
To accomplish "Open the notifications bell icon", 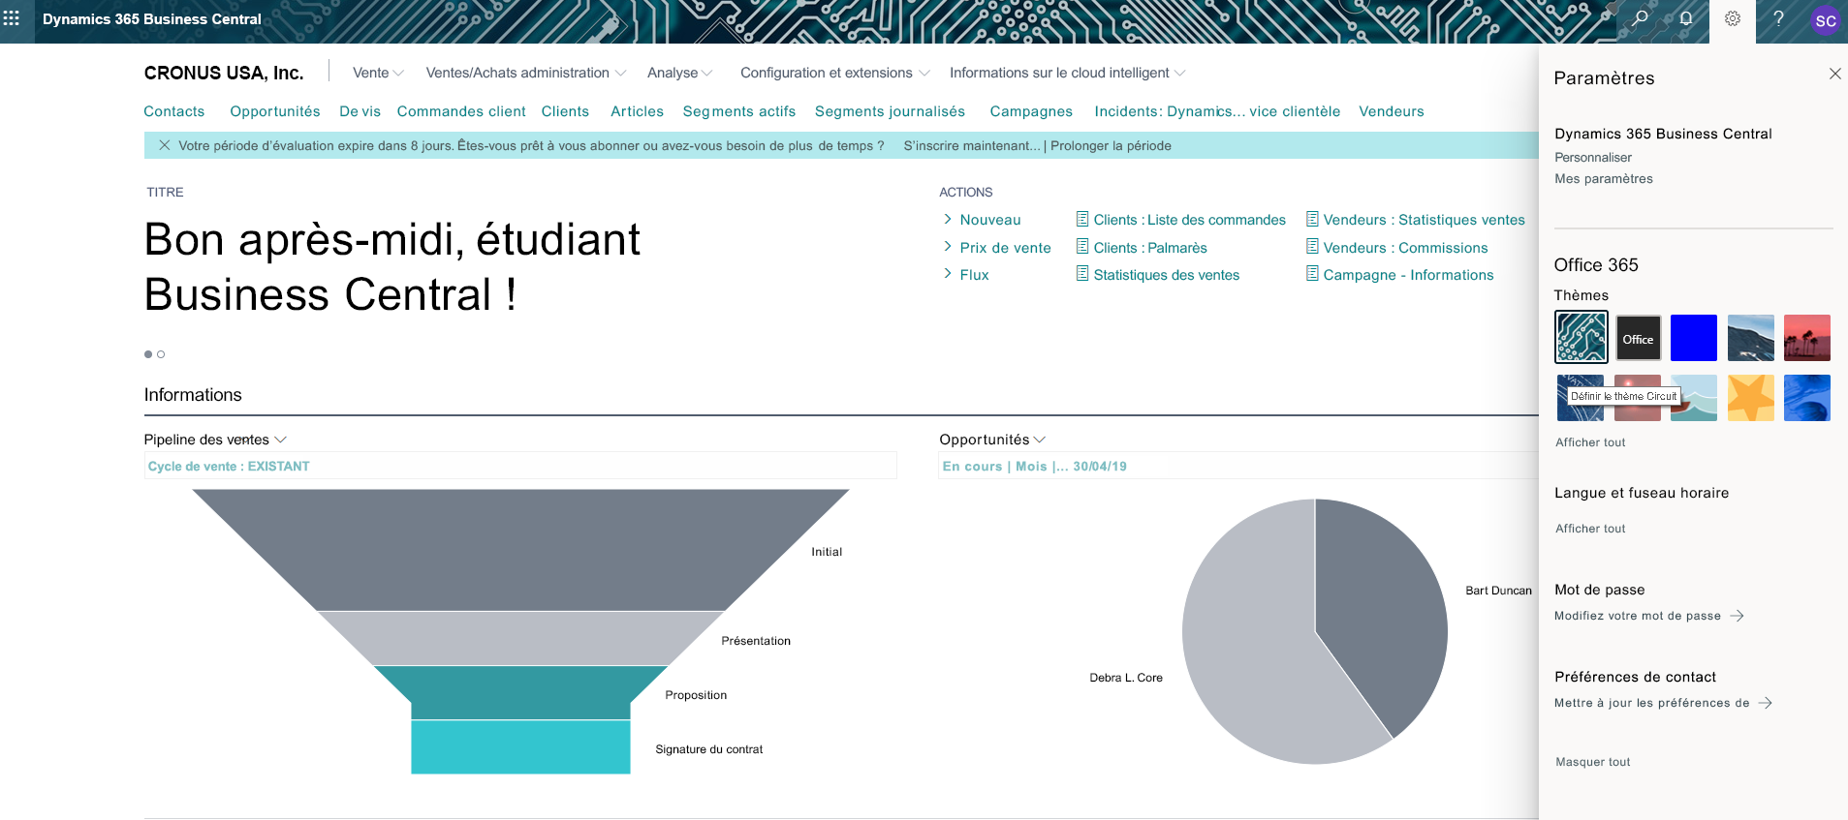I will tap(1686, 18).
